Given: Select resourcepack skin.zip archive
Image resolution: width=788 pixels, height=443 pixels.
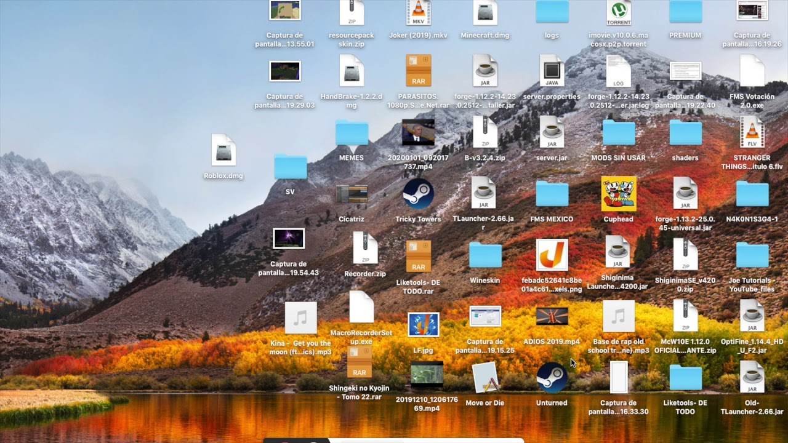Looking at the screenshot, I should pos(352,12).
